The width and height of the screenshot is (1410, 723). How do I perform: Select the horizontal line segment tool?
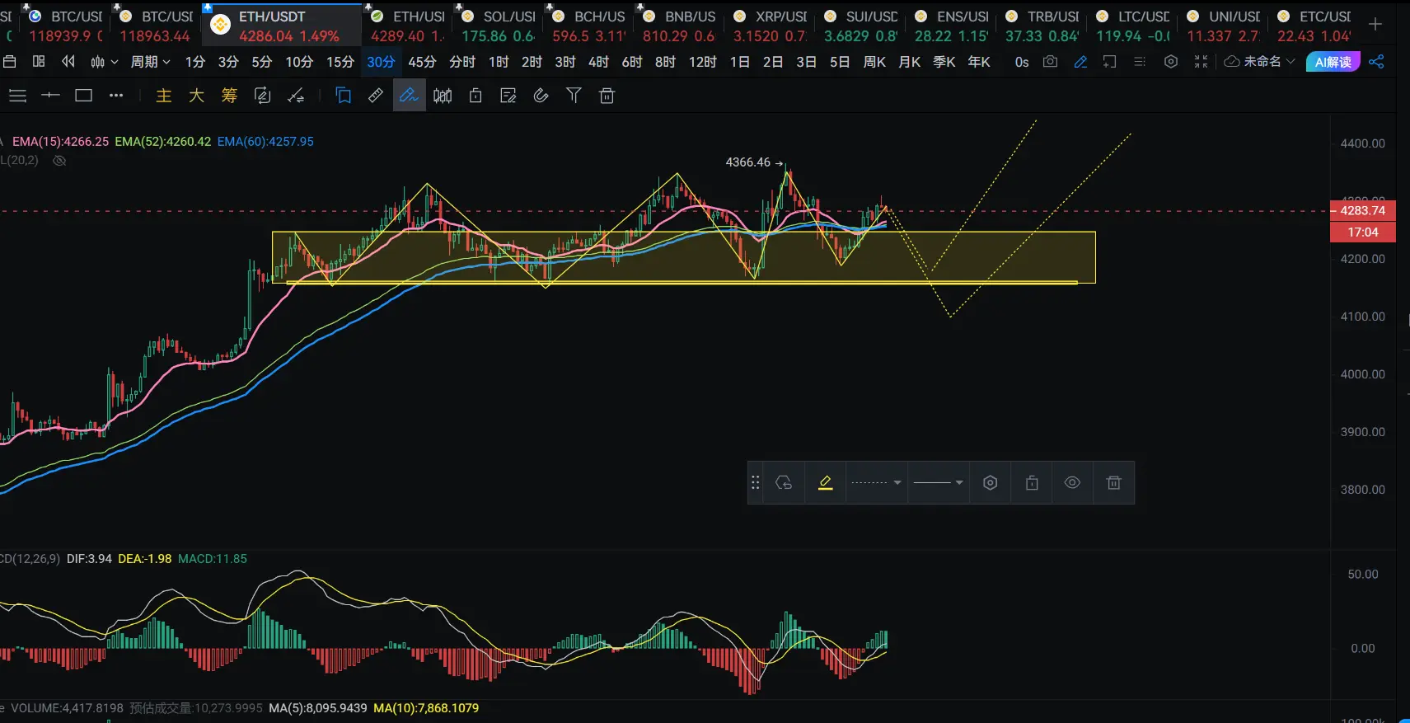pos(50,96)
